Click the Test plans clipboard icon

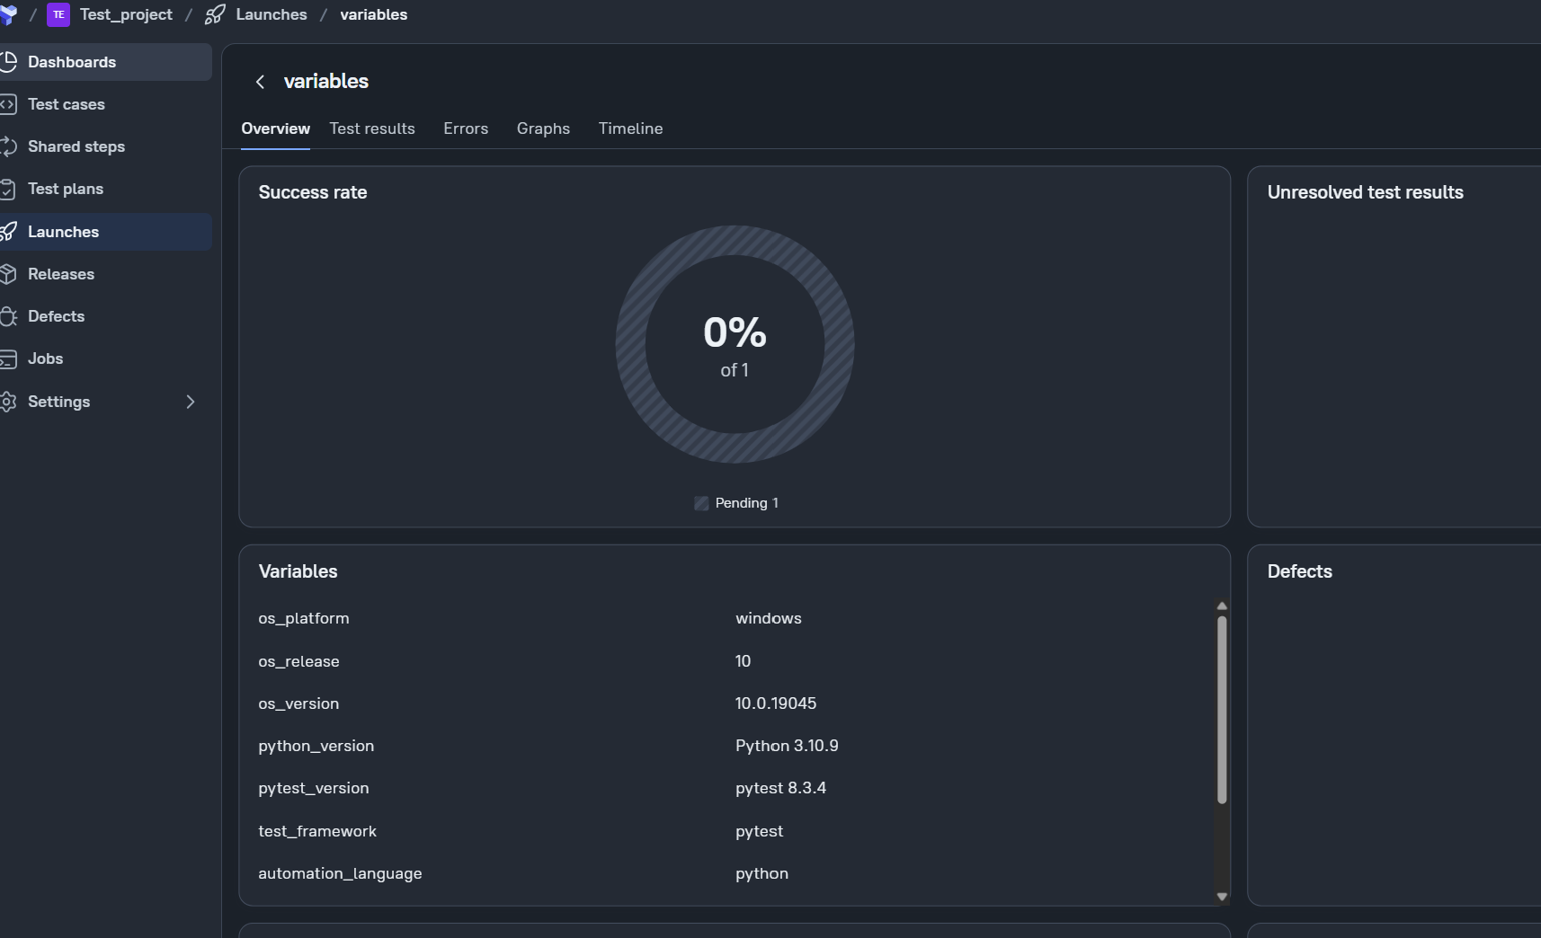pyautogui.click(x=8, y=189)
